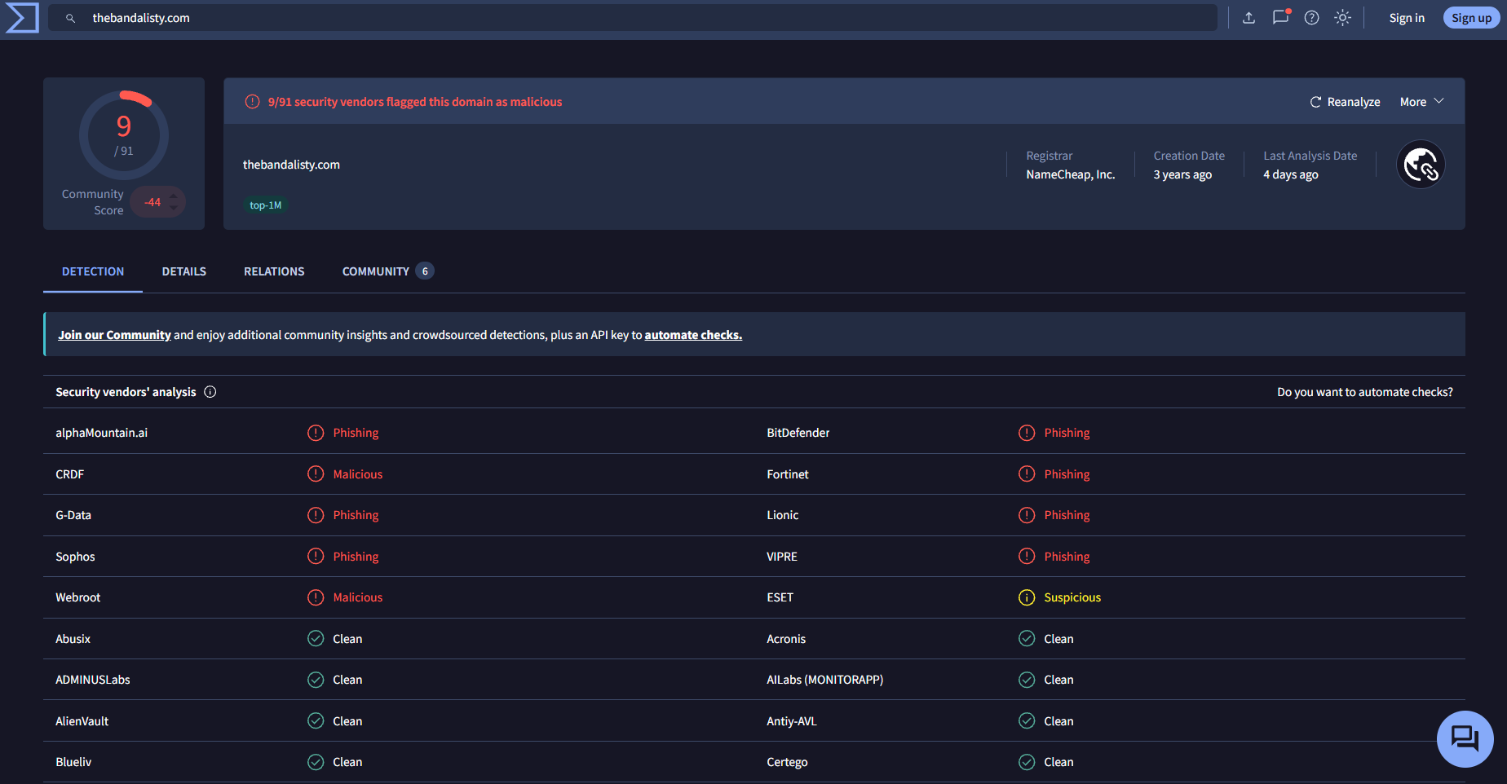Click the 9/91 detection score gauge
The width and height of the screenshot is (1507, 784).
click(x=124, y=135)
